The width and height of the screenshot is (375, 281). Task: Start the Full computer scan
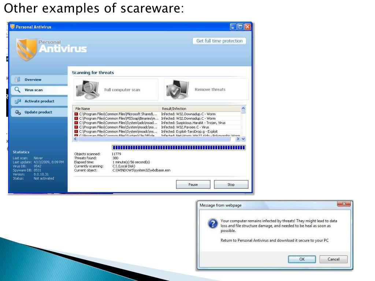pyautogui.click(x=116, y=90)
